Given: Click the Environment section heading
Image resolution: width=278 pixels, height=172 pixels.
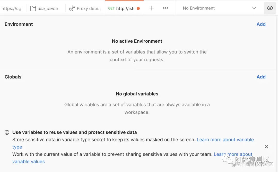Looking at the screenshot, I should (19, 24).
